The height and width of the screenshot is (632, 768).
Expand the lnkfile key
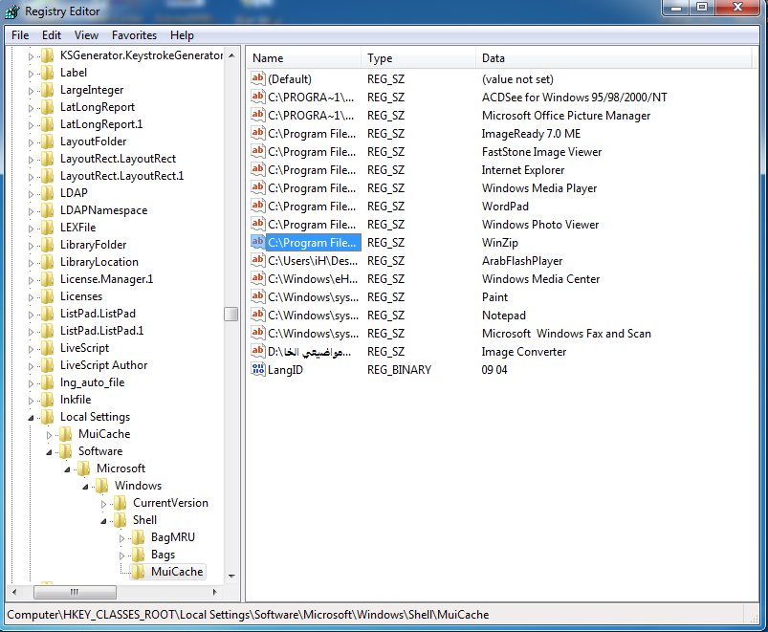[31, 401]
